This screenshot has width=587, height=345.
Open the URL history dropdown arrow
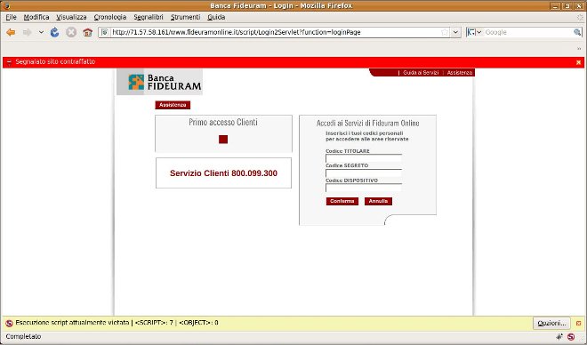pos(455,32)
